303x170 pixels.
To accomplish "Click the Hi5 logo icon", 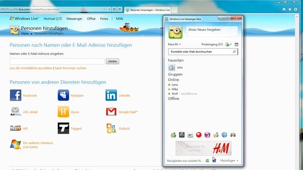I will (16, 128).
